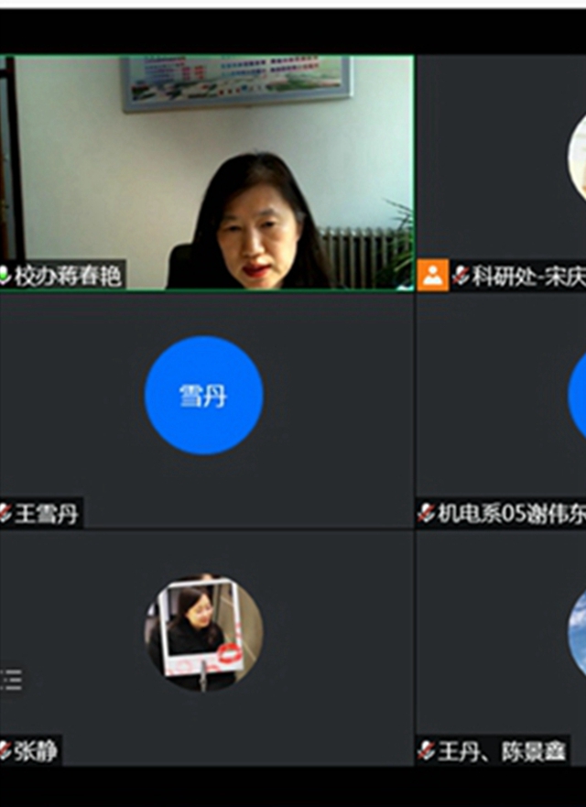
Task: Open the list icon at left edge
Action: [12, 679]
